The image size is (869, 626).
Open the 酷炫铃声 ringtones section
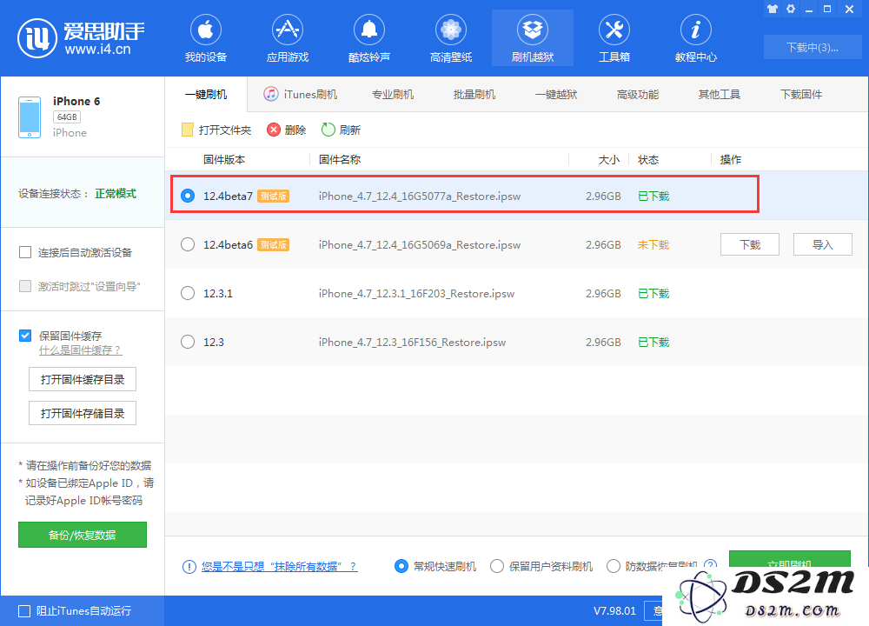click(x=369, y=38)
